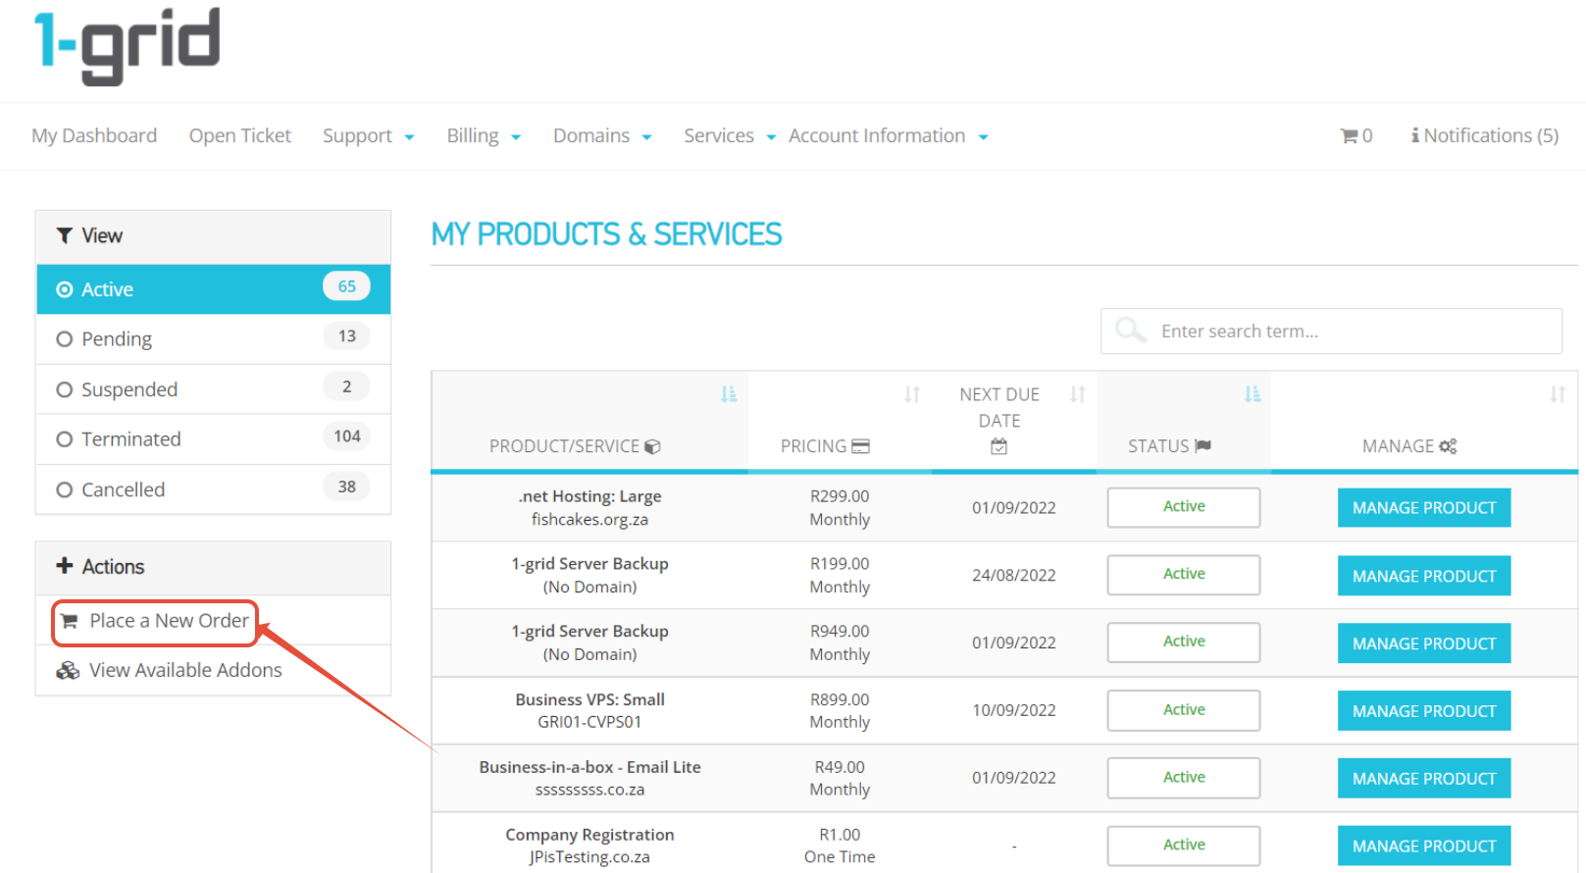Manage product for Business VPS: Small
Image resolution: width=1586 pixels, height=873 pixels.
pyautogui.click(x=1424, y=711)
